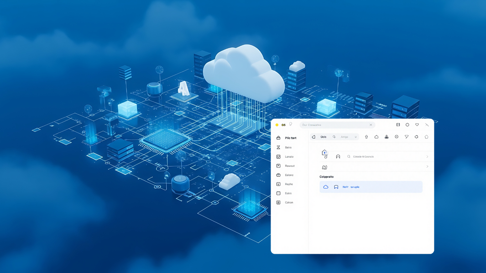
Task: Clear the search field with the X button
Action: tap(371, 125)
